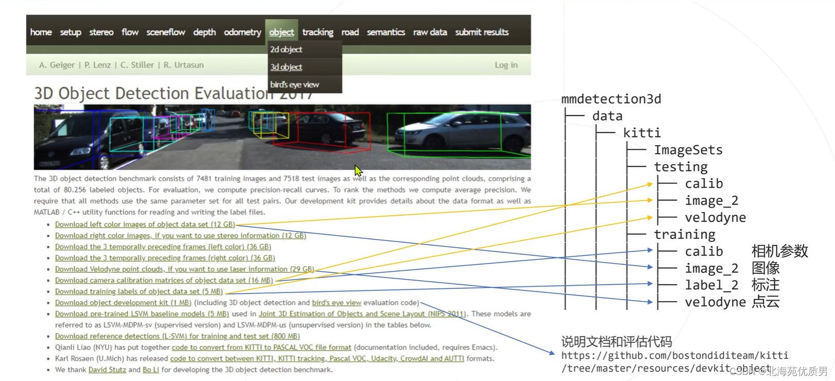Image resolution: width=835 pixels, height=381 pixels.
Task: Download object development kit link
Action: [x=123, y=303]
